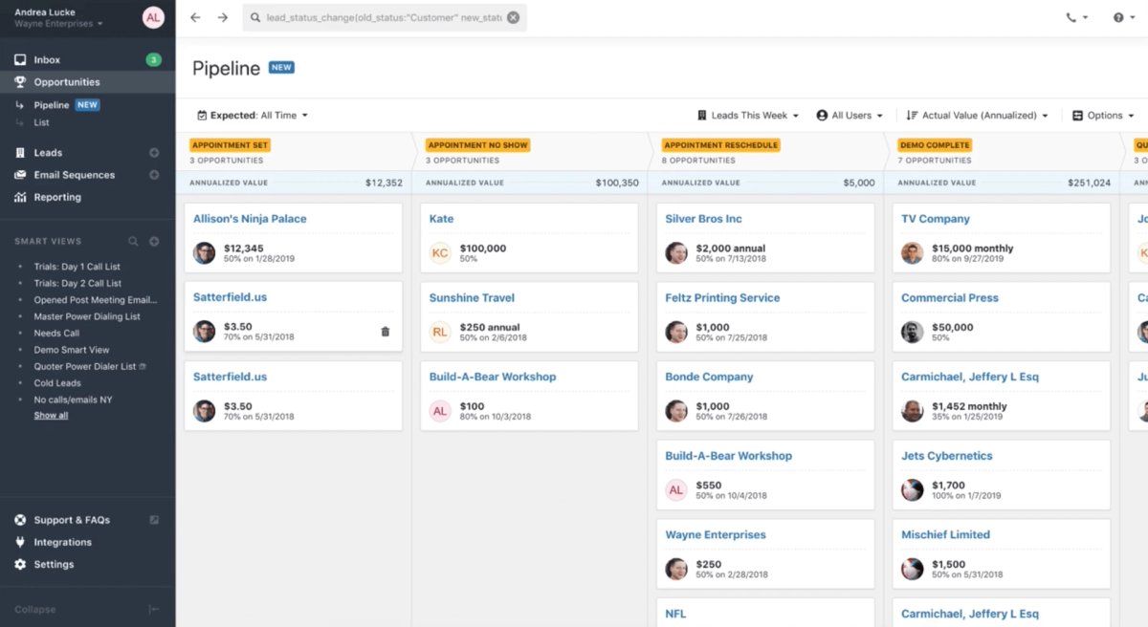Open the help question mark menu
The width and height of the screenshot is (1148, 627).
1123,17
